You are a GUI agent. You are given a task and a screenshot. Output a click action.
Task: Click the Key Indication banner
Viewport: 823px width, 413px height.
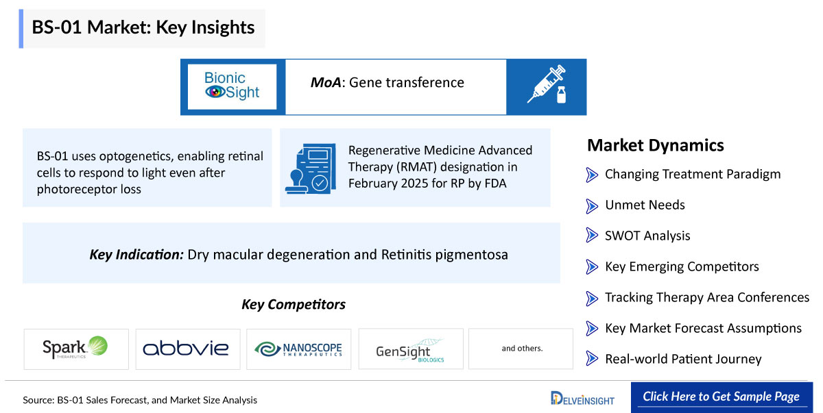291,253
